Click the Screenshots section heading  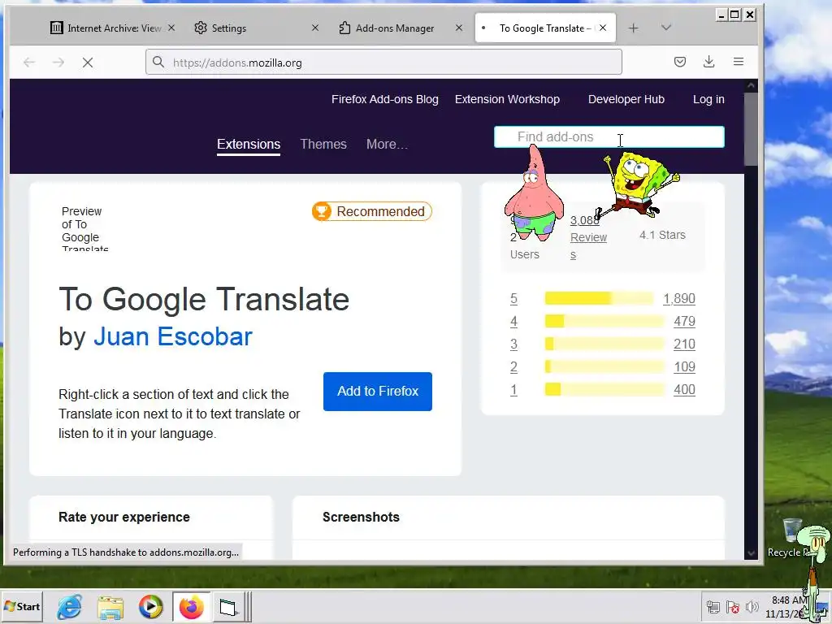click(x=361, y=517)
